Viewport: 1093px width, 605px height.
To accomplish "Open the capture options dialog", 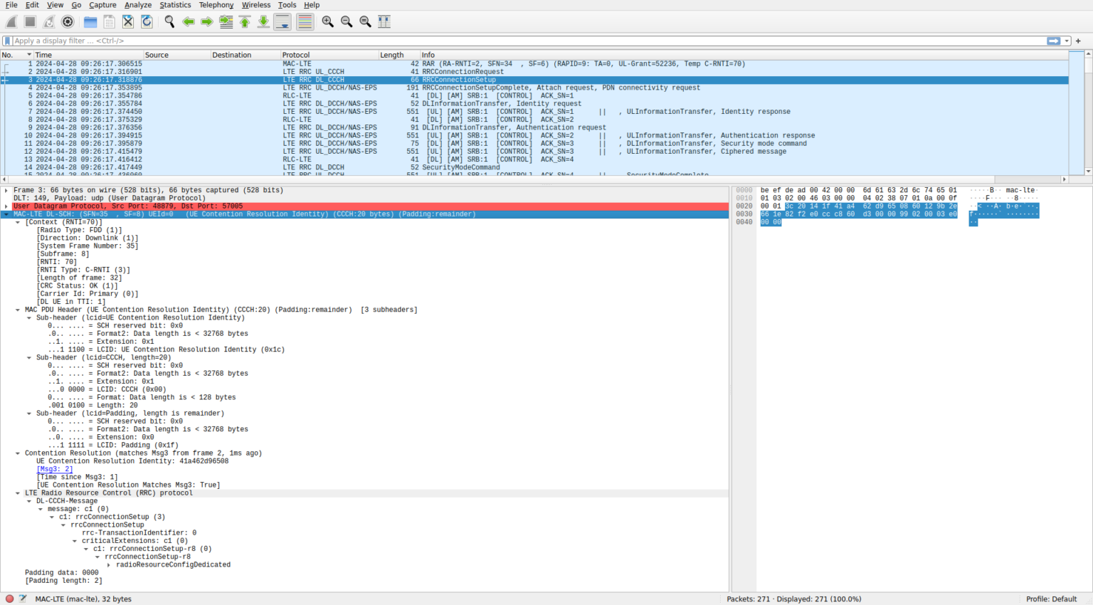I will tap(68, 21).
